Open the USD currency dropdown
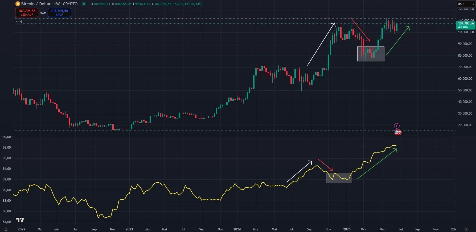Image resolution: width=476 pixels, height=232 pixels. (466, 4)
